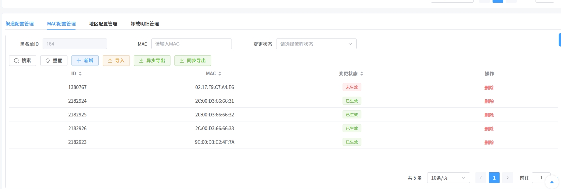Viewport: 561px width, 189px height.
Task: Focus the MAC input field
Action: [191, 44]
